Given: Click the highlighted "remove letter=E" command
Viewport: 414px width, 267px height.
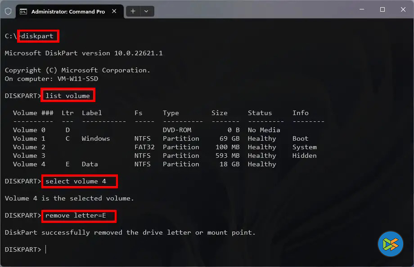Looking at the screenshot, I should click(79, 216).
